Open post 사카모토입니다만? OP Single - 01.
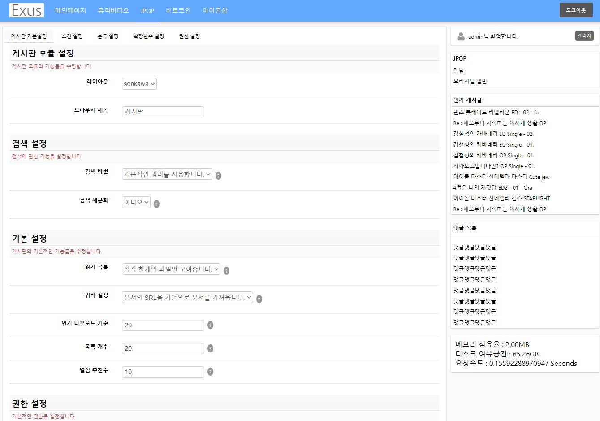 pos(494,166)
